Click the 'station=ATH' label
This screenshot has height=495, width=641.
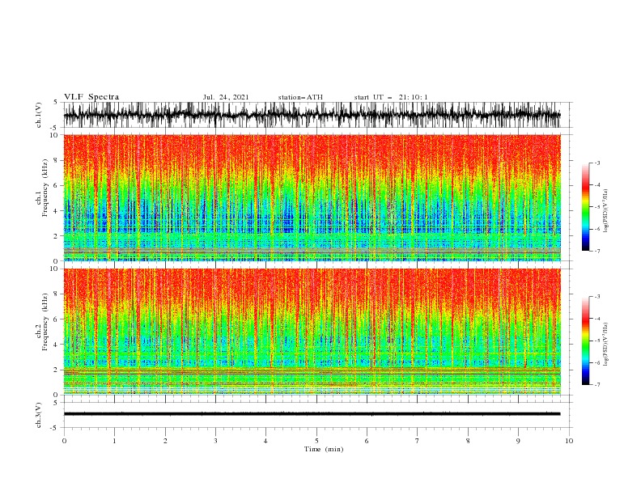click(x=300, y=97)
